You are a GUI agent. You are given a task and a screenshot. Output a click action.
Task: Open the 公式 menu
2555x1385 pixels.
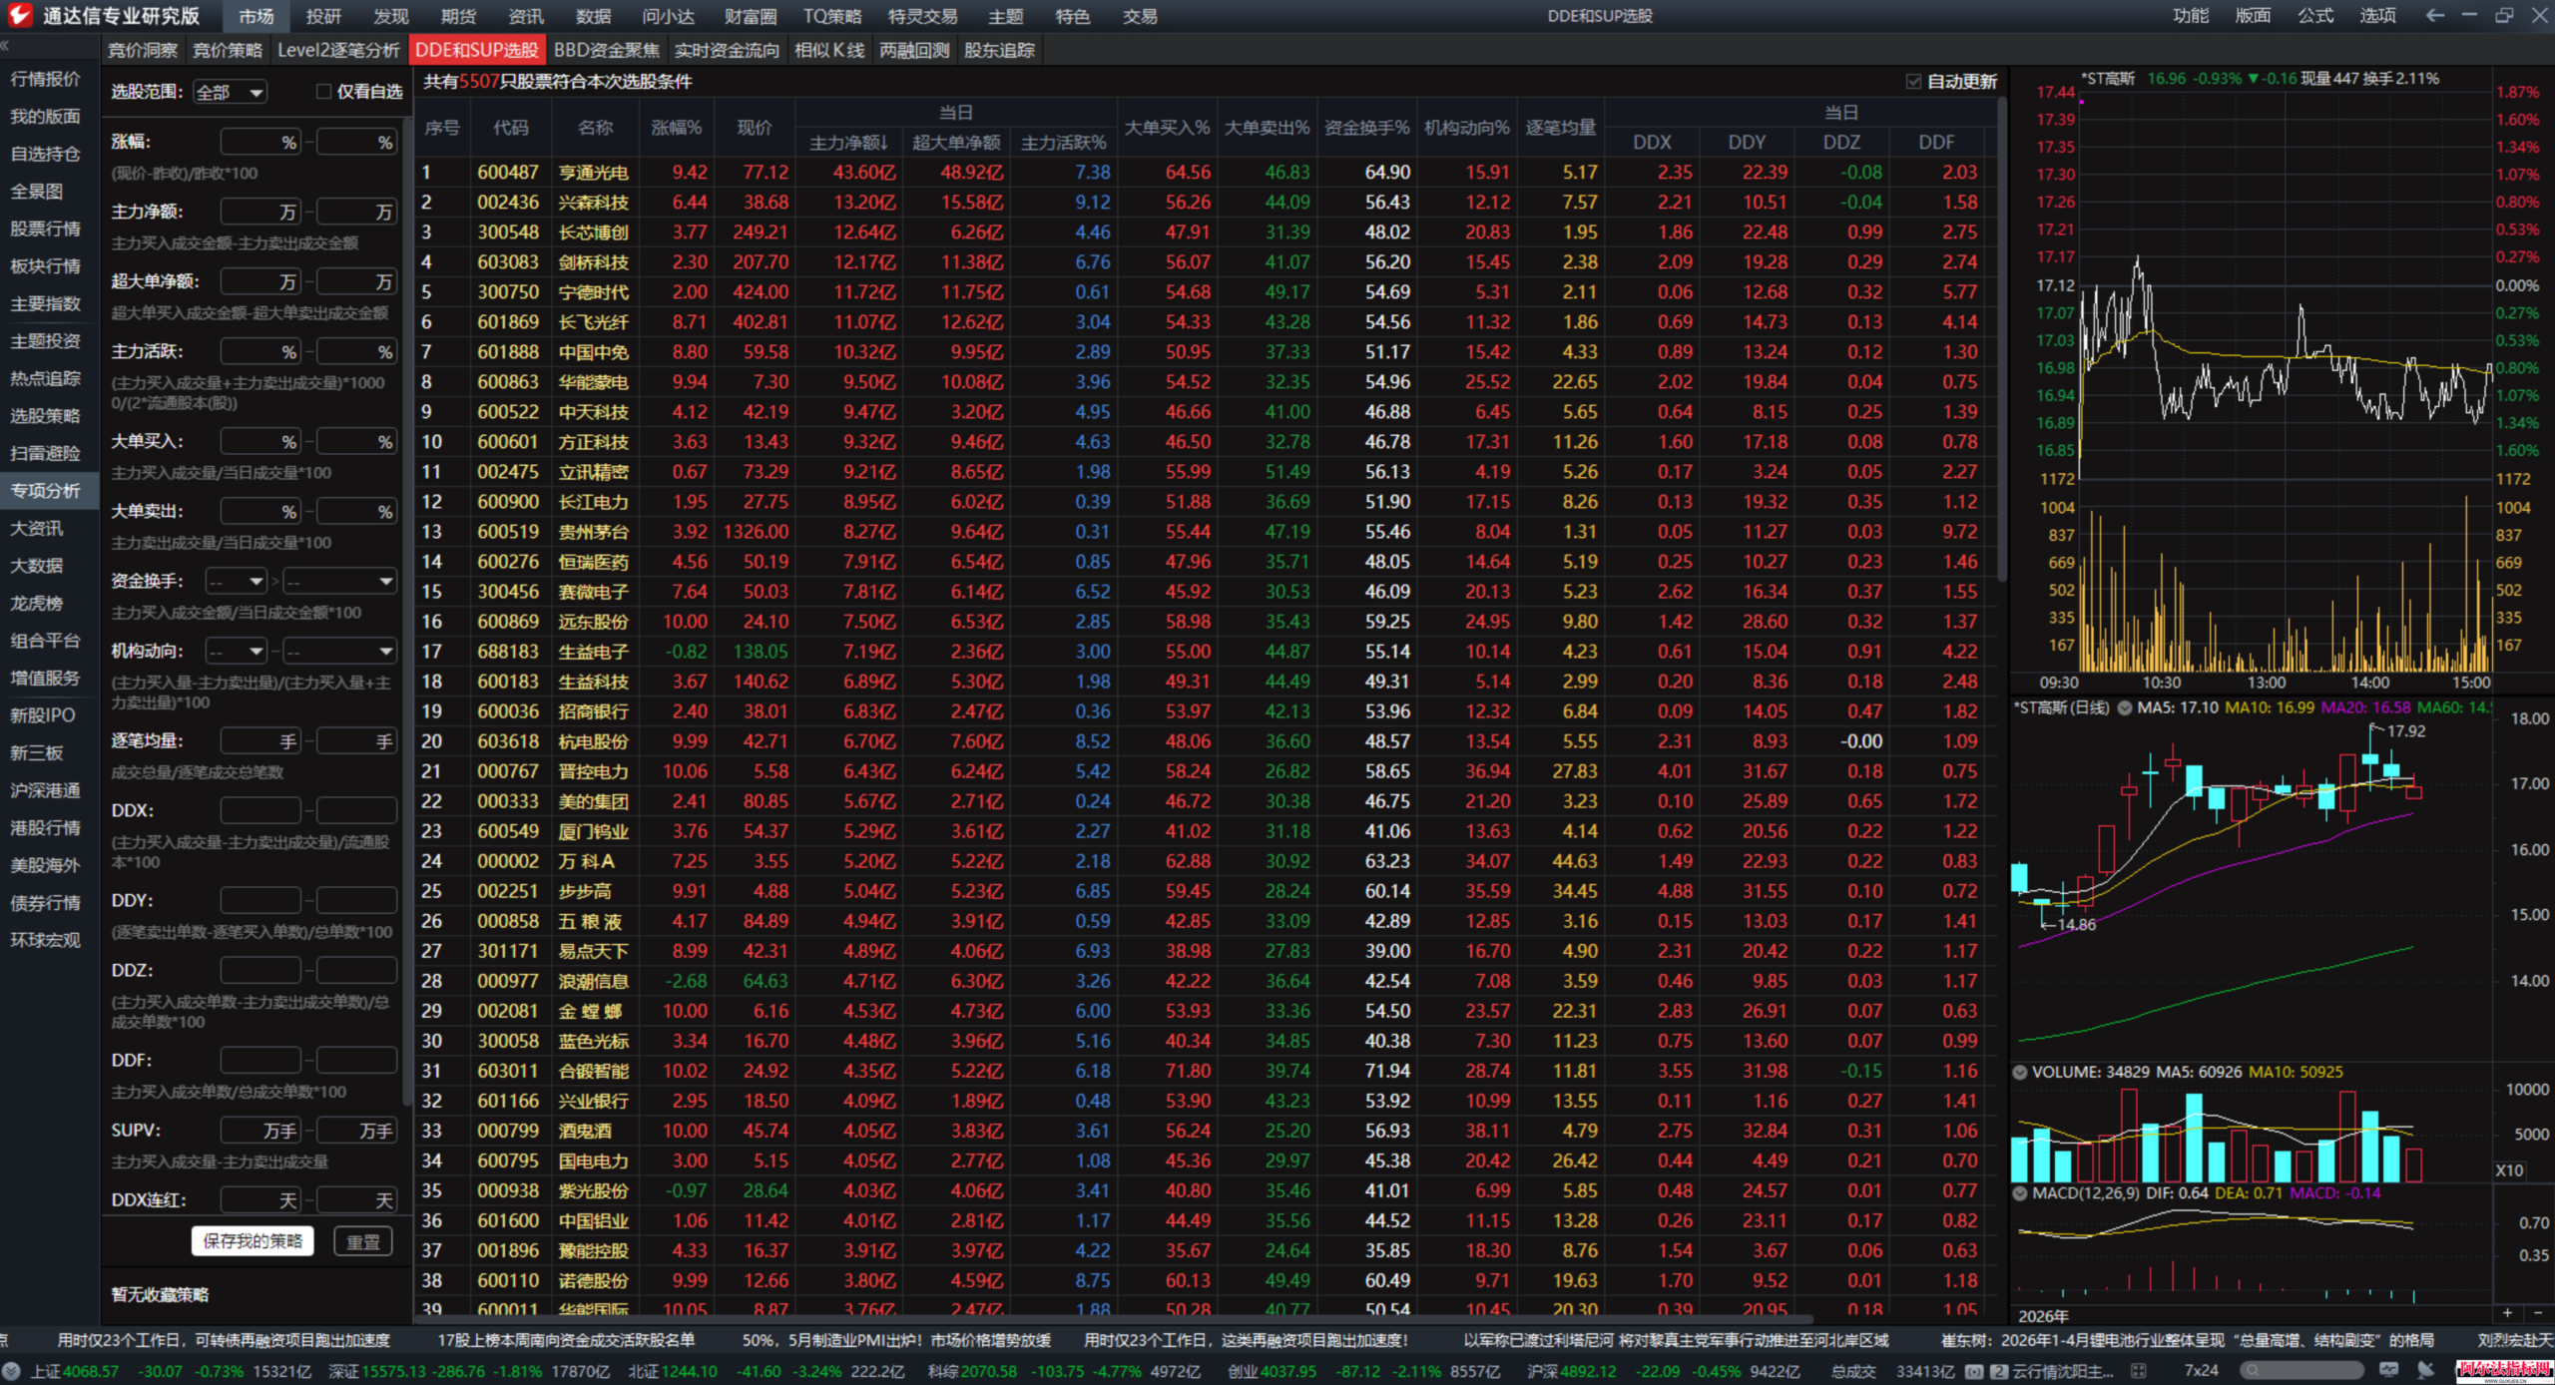click(2315, 16)
